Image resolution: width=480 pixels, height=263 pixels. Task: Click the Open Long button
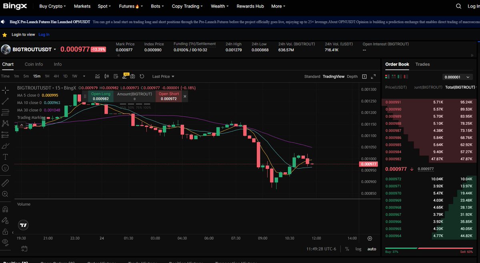pyautogui.click(x=101, y=96)
